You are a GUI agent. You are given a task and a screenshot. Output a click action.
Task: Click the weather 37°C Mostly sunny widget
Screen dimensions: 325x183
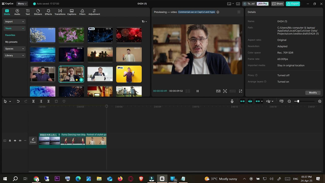click(221, 179)
